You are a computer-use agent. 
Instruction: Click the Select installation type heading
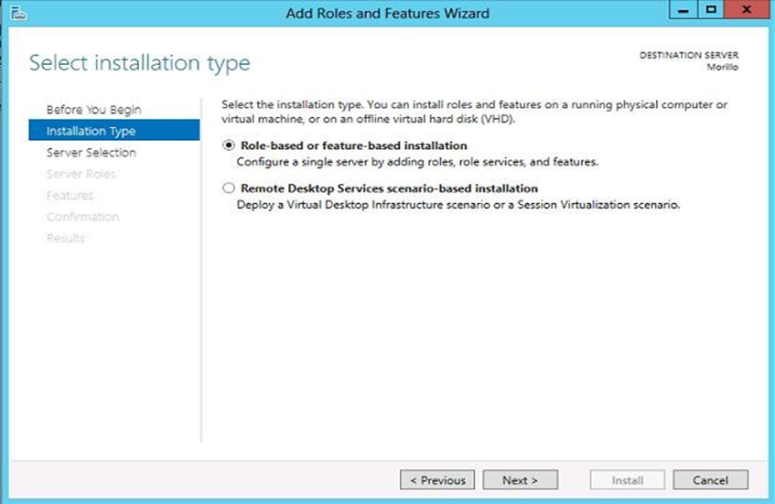tap(140, 64)
